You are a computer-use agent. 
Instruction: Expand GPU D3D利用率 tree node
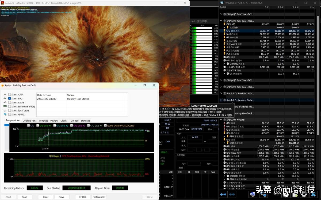tap(224, 64)
